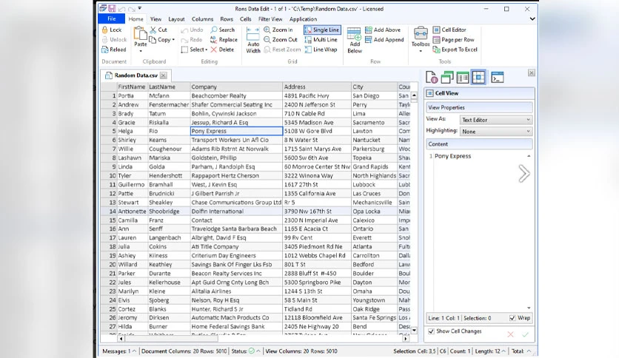Open the File menu

point(112,18)
